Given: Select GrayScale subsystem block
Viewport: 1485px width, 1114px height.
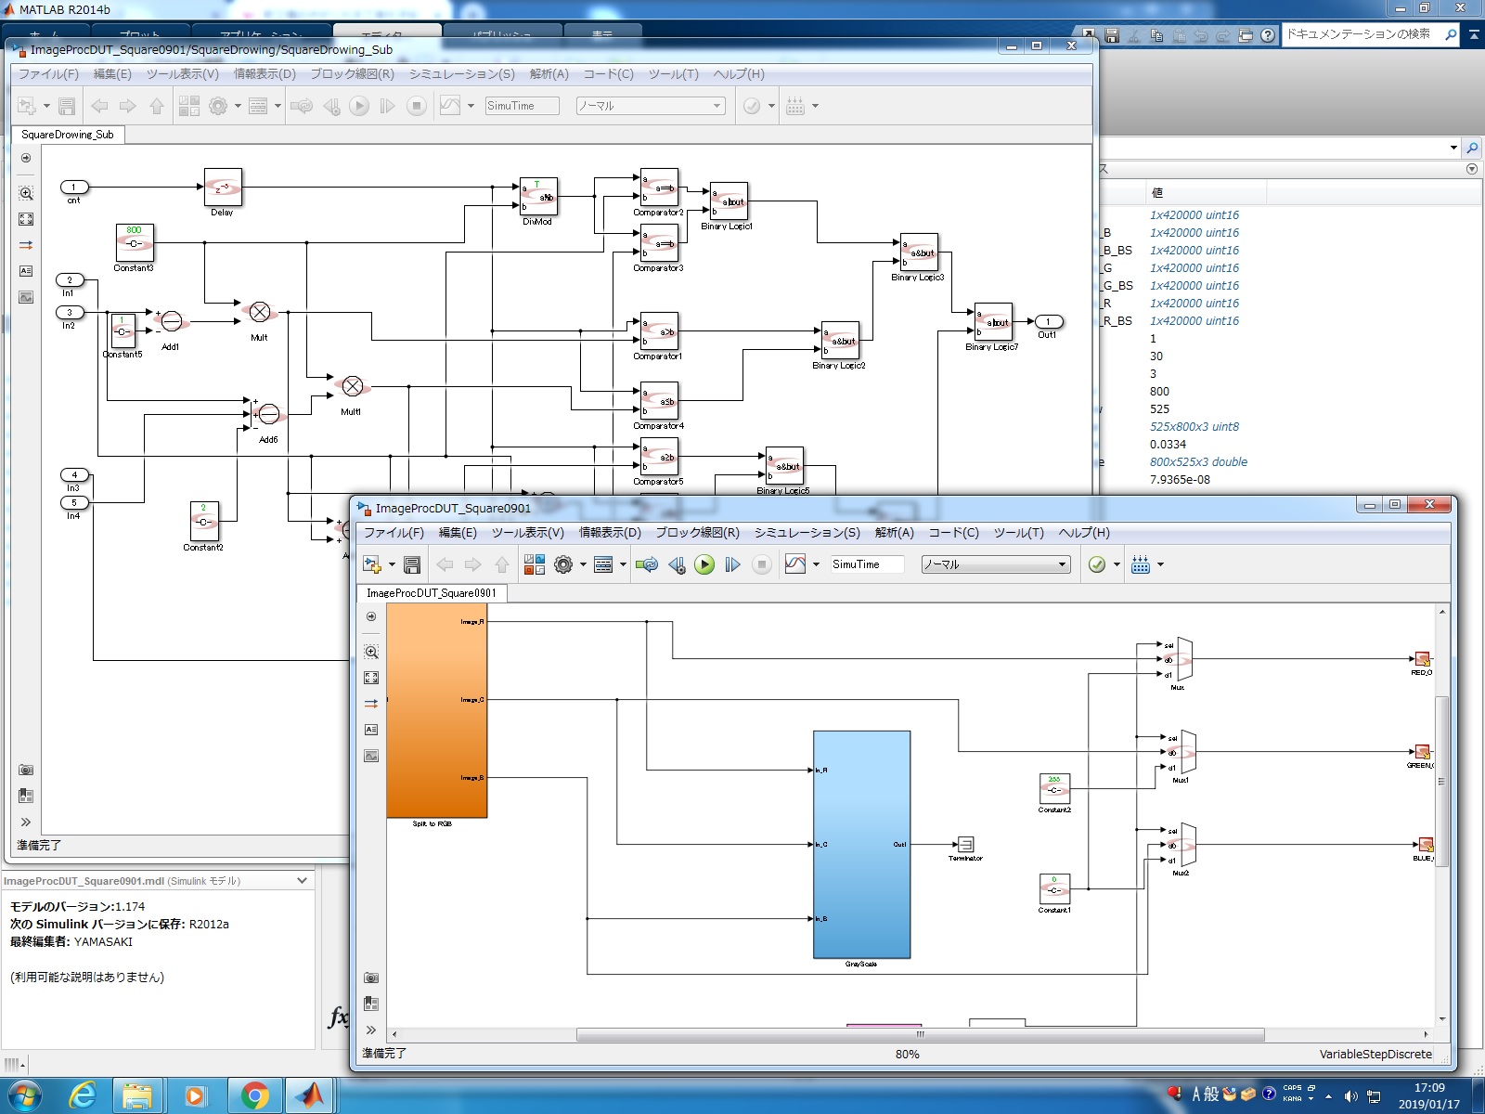Looking at the screenshot, I should pos(861,845).
